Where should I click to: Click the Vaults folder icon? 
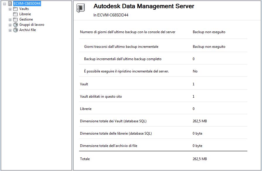16,9
